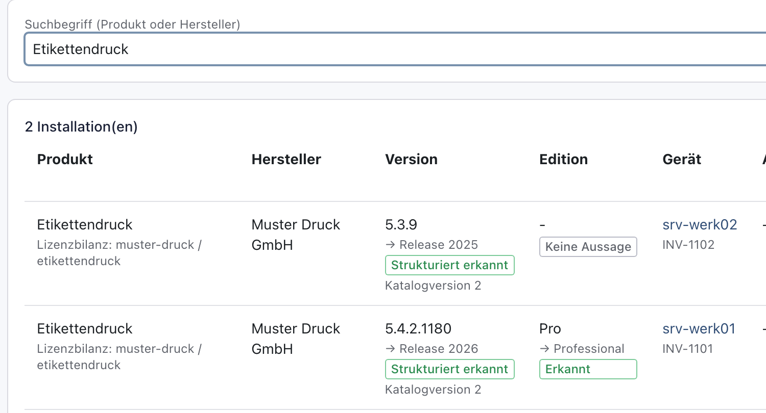Click the Lizenzbilanz text in srv-werk02 row
The height and width of the screenshot is (413, 766).
click(119, 253)
